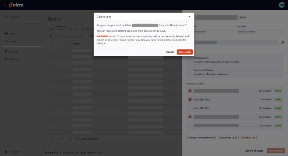Open the hamburger menu icon
The width and height of the screenshot is (288, 156).
pyautogui.click(x=5, y=5)
